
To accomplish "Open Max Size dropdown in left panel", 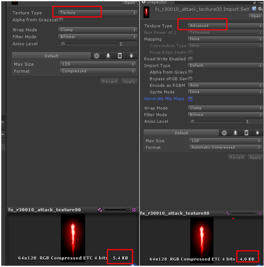I will click(98, 64).
